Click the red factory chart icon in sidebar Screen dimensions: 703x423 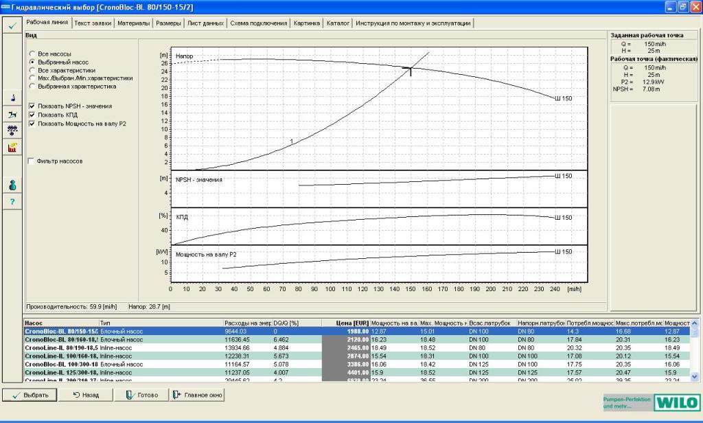tap(12, 147)
